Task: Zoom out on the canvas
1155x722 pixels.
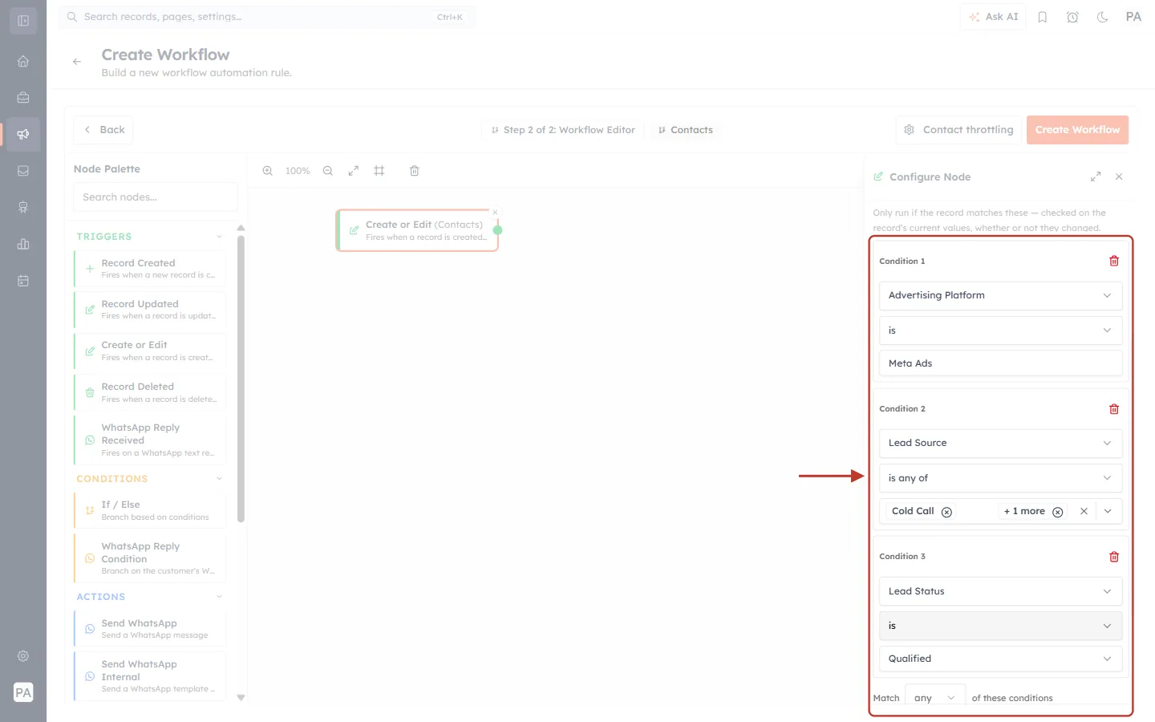Action: pyautogui.click(x=328, y=171)
